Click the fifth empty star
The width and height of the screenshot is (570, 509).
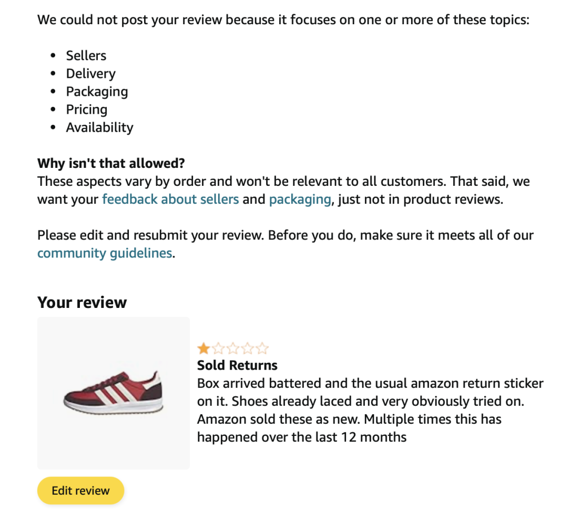(262, 348)
